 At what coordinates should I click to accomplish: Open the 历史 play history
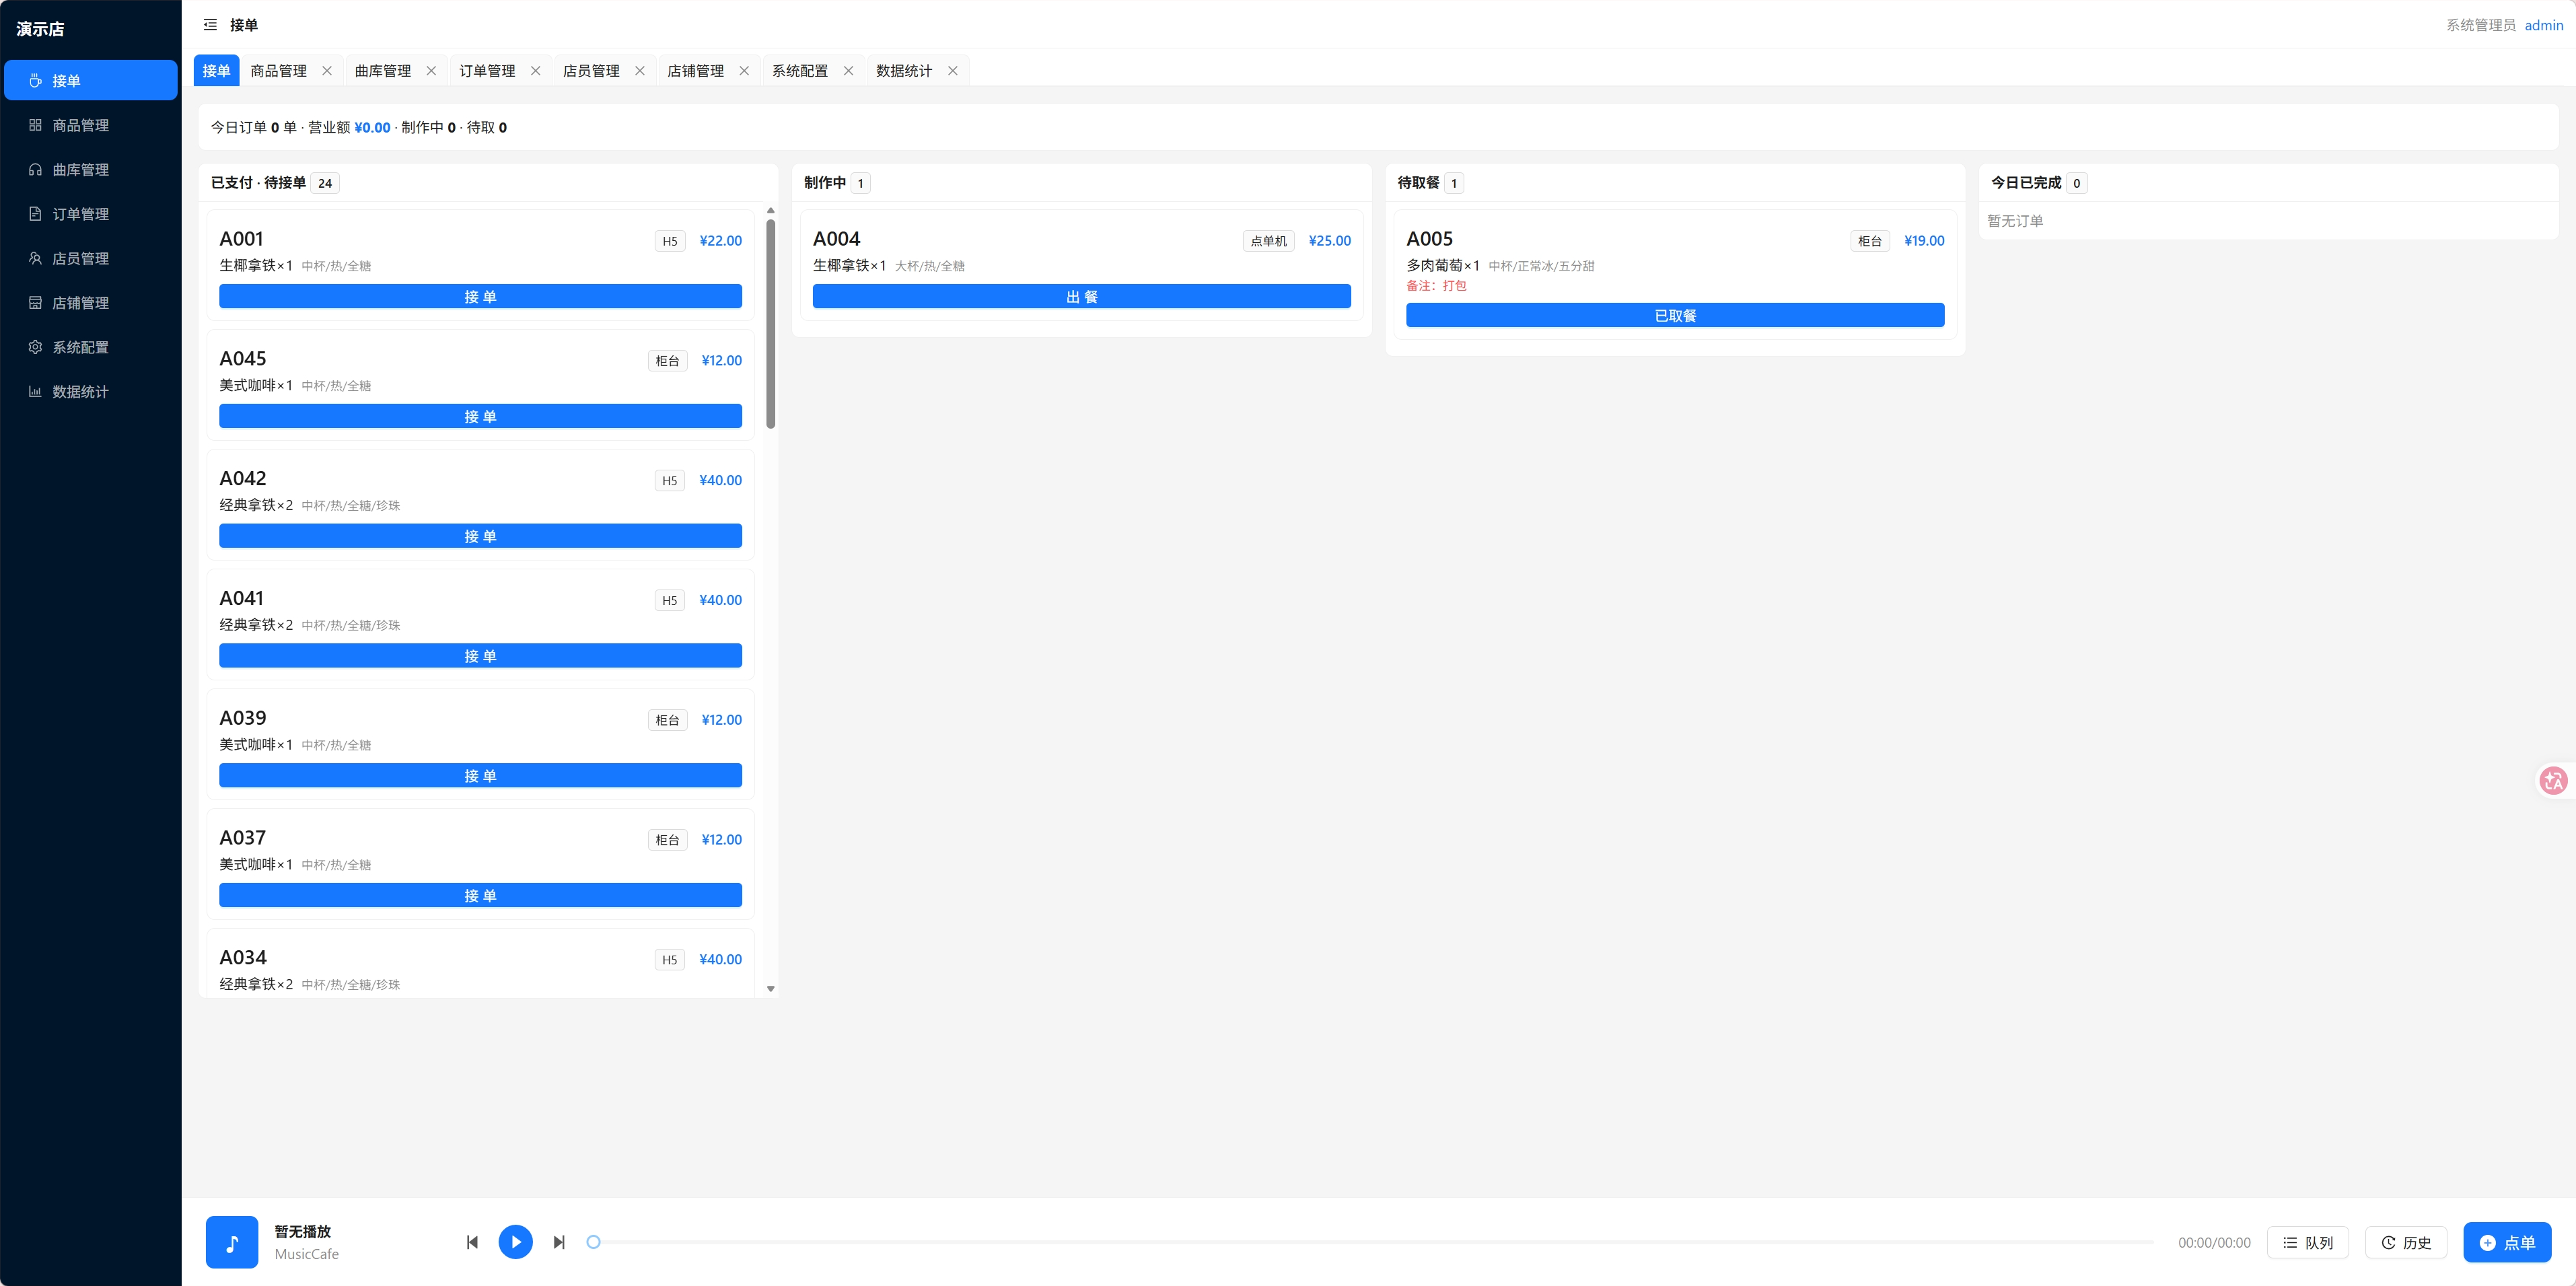click(2406, 1242)
